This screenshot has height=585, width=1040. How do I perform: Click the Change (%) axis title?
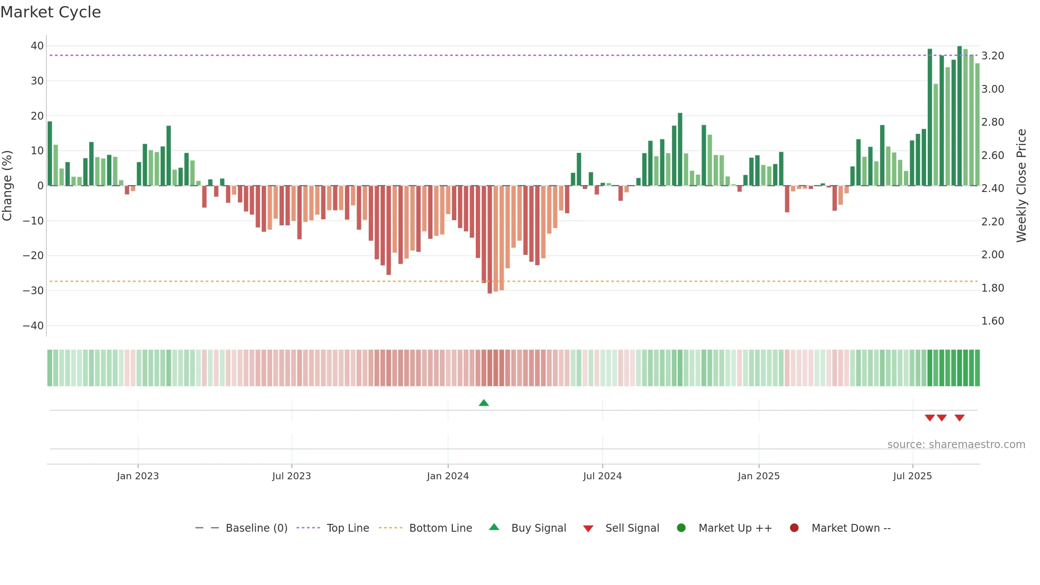point(7,185)
